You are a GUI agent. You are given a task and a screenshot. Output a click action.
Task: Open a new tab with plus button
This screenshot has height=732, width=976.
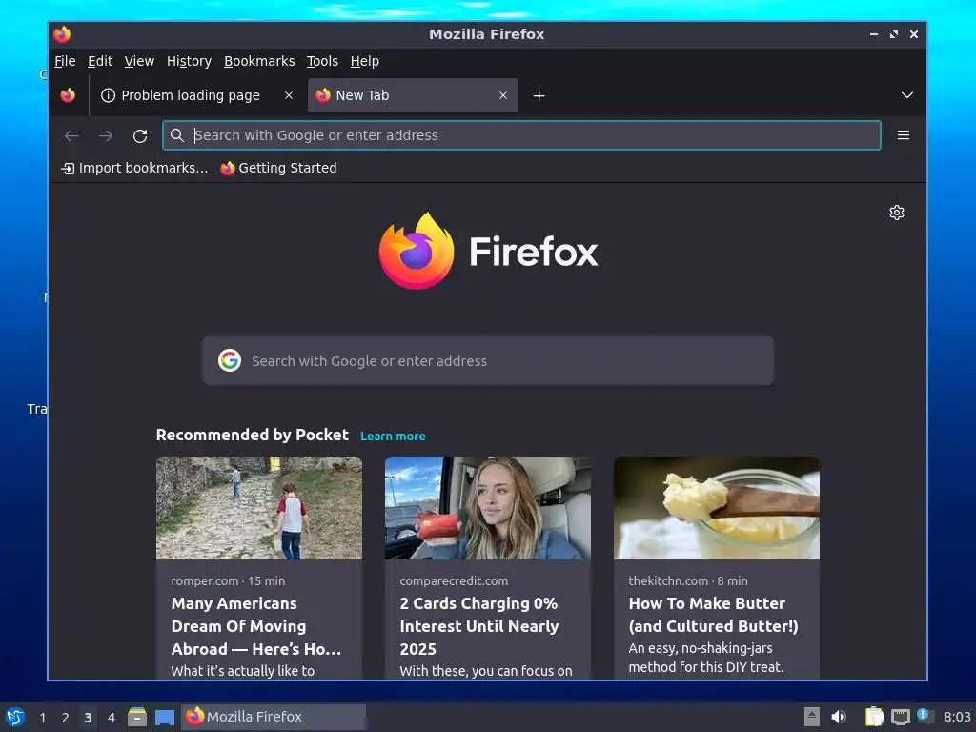tap(539, 96)
